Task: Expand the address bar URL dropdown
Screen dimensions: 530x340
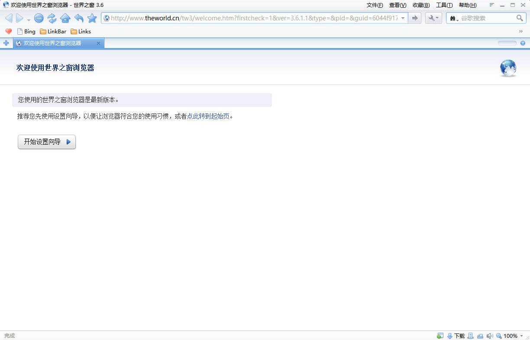Action: pyautogui.click(x=403, y=18)
